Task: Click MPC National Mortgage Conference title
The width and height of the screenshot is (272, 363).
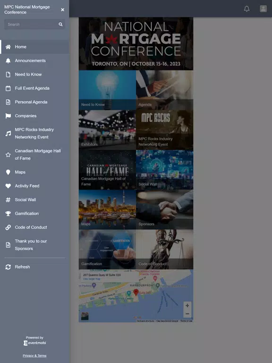Action: click(x=27, y=10)
